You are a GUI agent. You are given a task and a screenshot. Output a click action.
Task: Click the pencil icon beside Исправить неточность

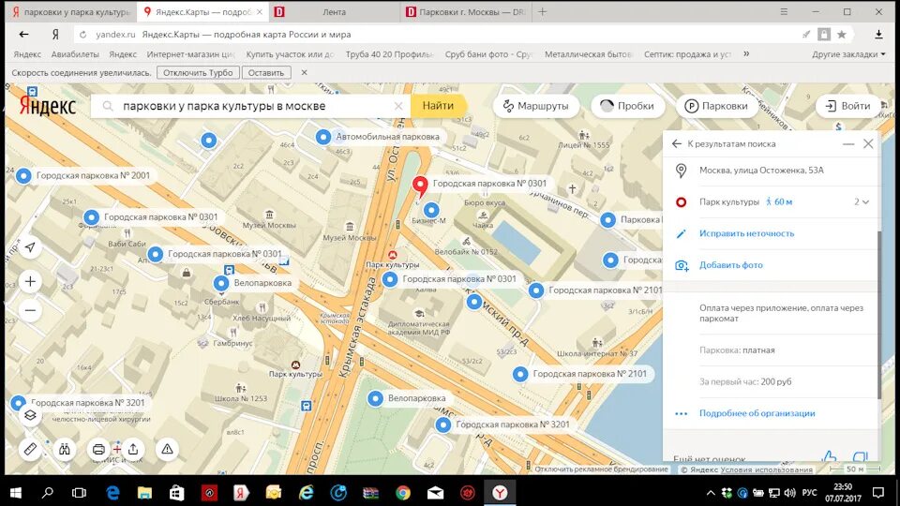pos(681,233)
